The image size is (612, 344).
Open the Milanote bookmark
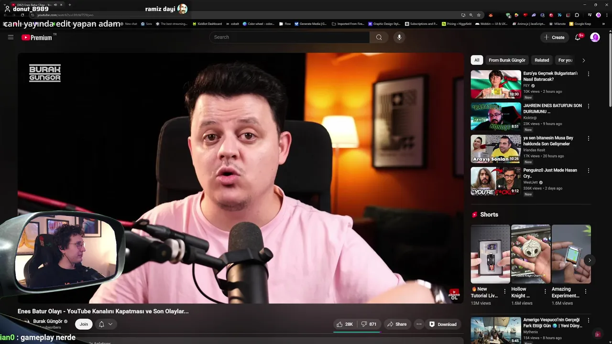557,24
